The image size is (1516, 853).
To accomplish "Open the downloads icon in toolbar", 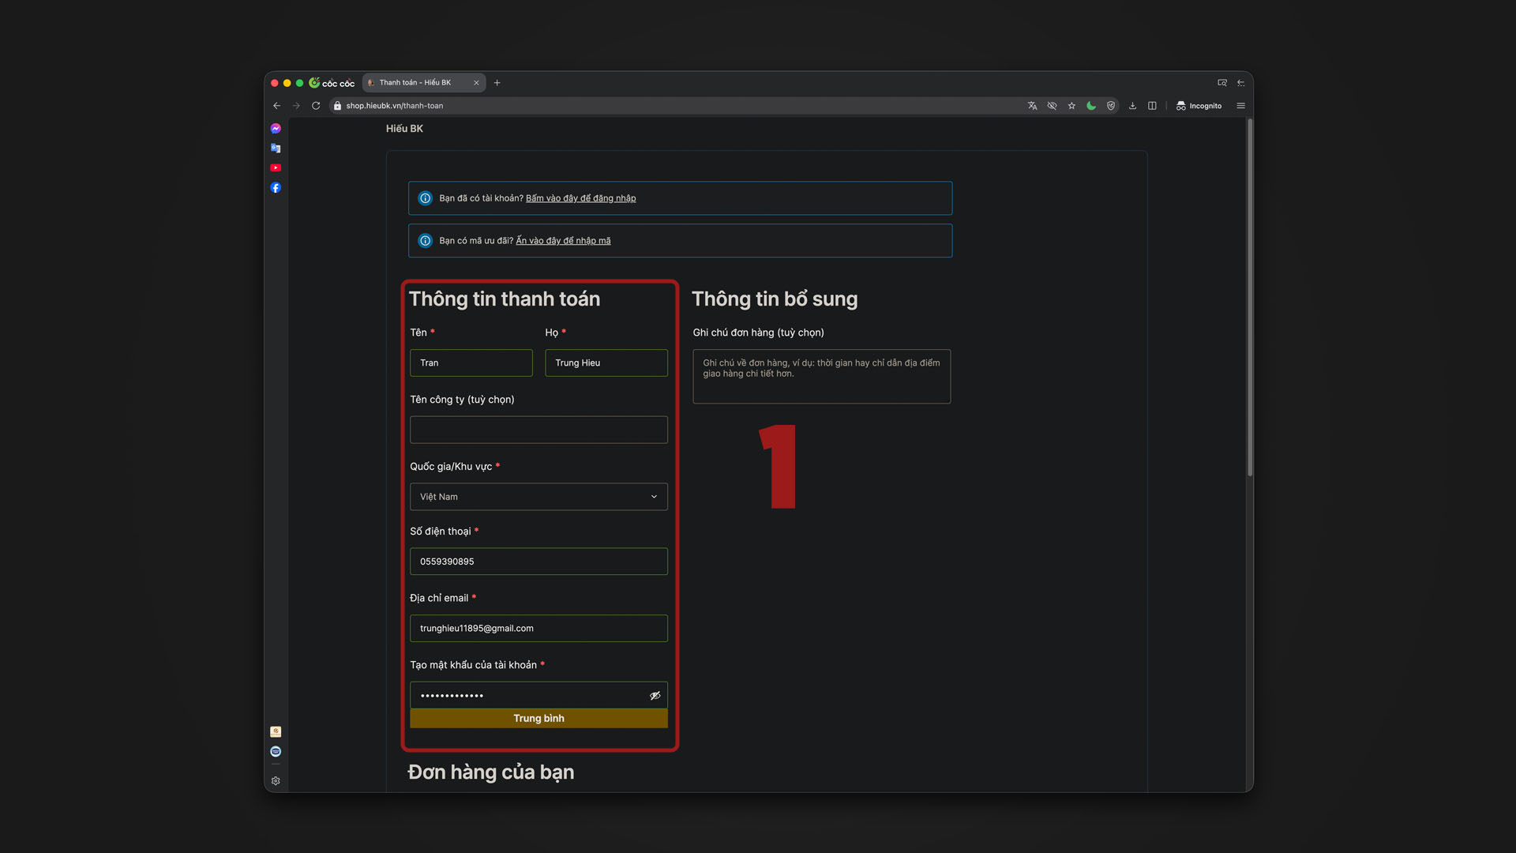I will pyautogui.click(x=1132, y=106).
